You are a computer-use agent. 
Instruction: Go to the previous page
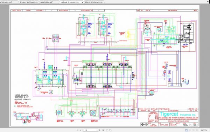pyautogui.click(x=80, y=130)
